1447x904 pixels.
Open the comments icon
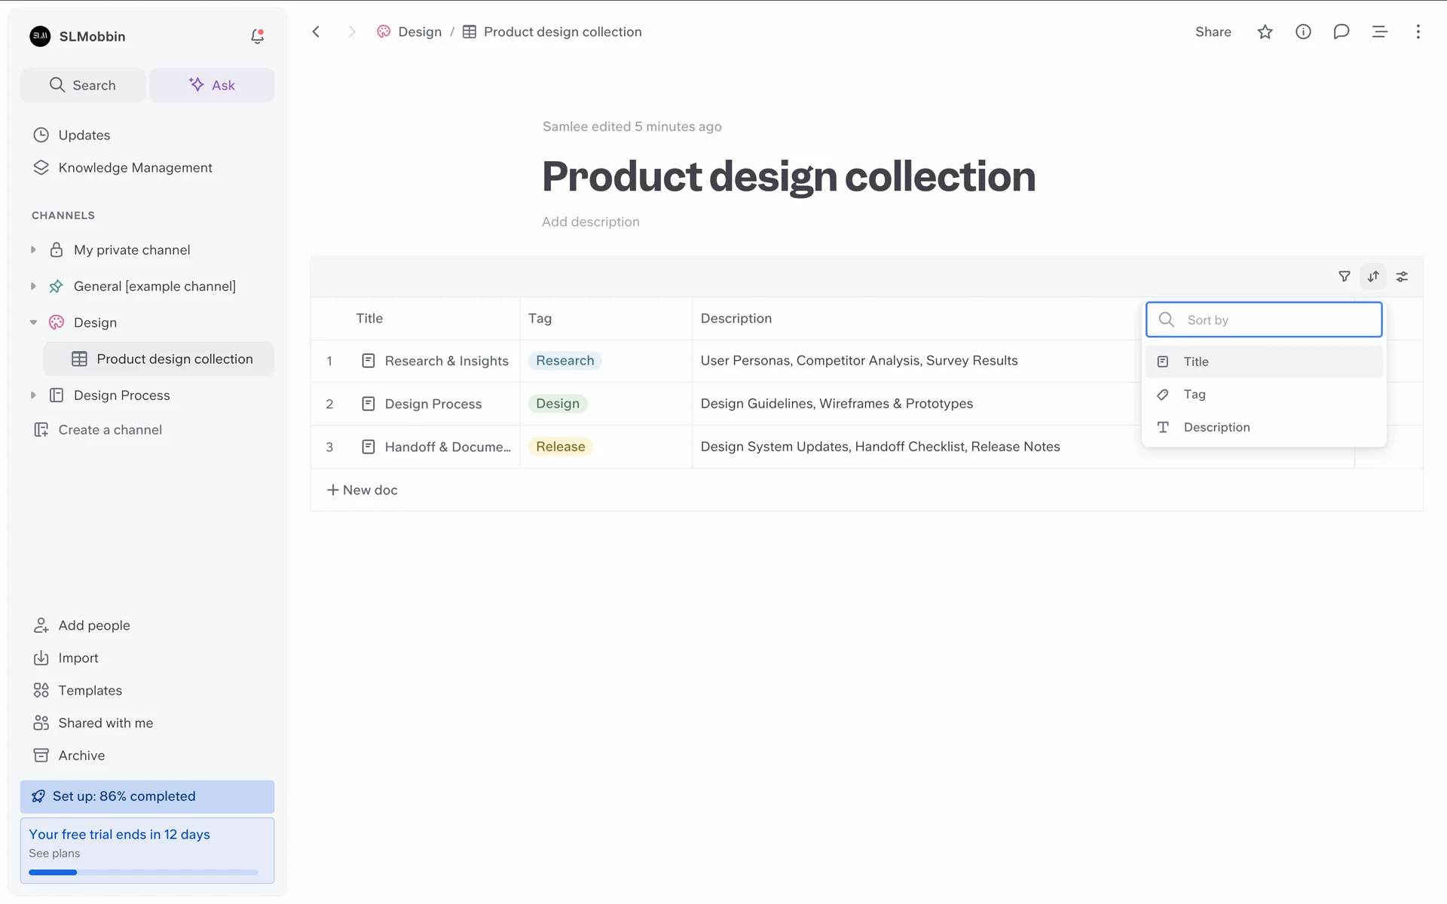[x=1341, y=32]
